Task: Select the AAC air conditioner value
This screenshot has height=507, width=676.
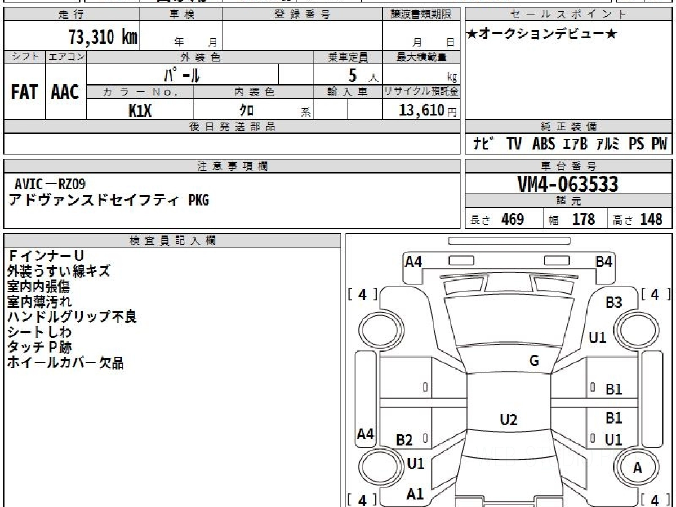Action: pyautogui.click(x=65, y=92)
